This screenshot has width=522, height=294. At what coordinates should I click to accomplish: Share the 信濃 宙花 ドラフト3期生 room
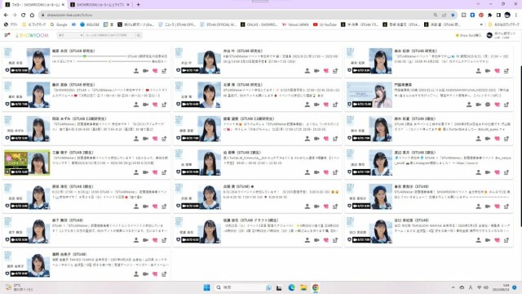point(335,240)
